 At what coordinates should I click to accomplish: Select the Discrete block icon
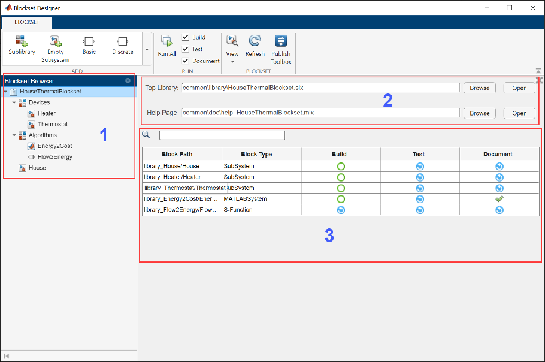pyautogui.click(x=122, y=42)
